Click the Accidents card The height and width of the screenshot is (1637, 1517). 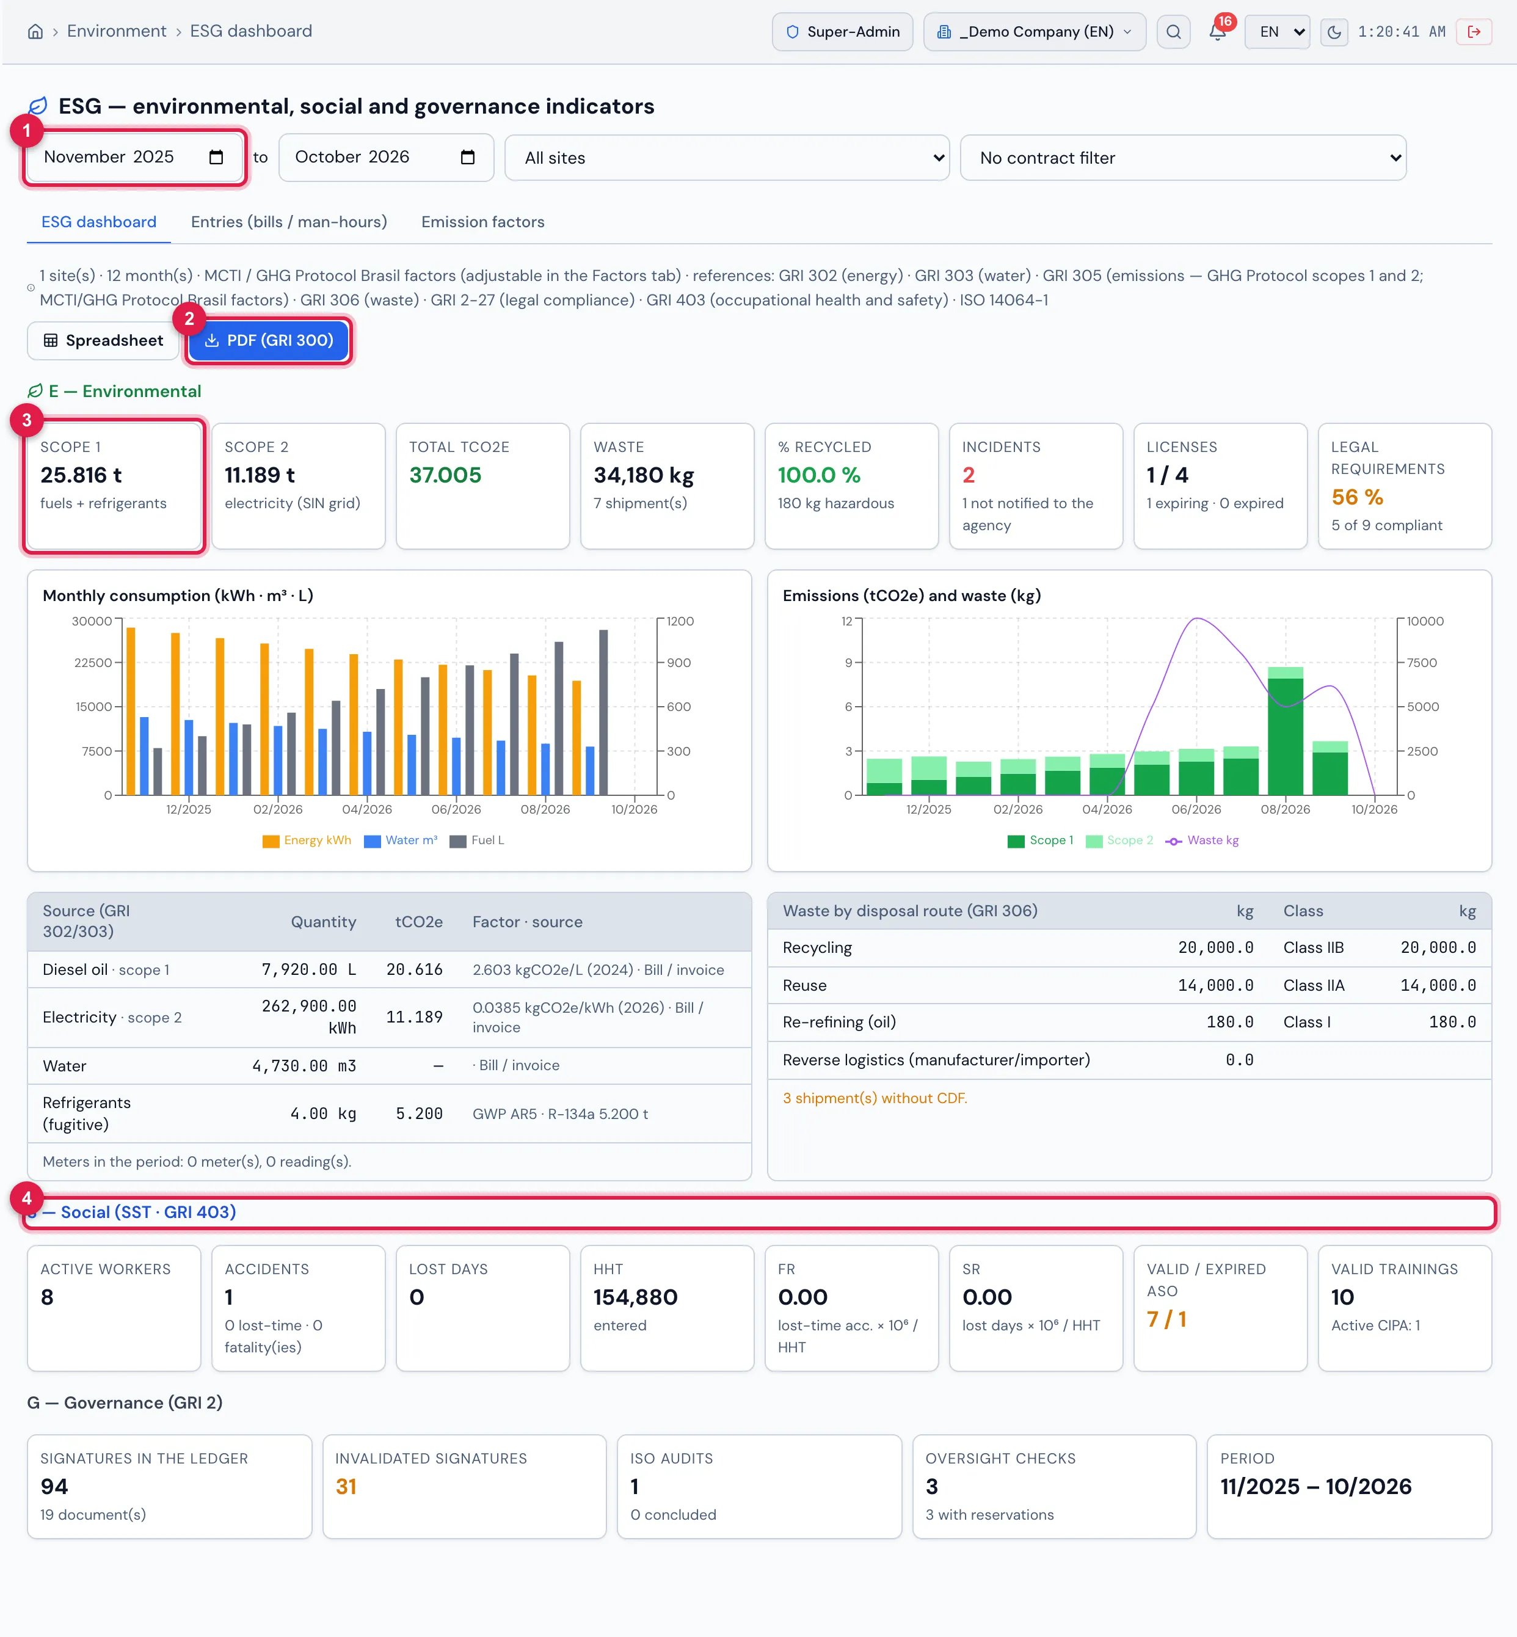[x=298, y=1308]
